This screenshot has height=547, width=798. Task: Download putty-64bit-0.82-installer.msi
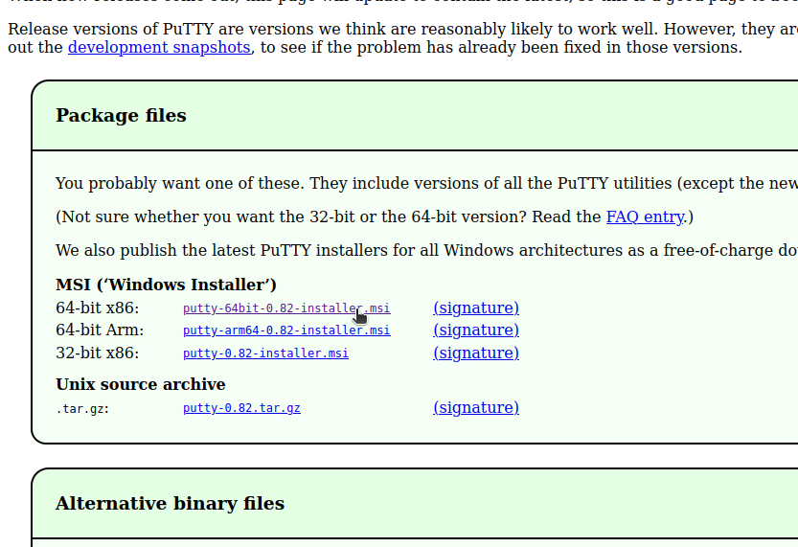pos(286,308)
